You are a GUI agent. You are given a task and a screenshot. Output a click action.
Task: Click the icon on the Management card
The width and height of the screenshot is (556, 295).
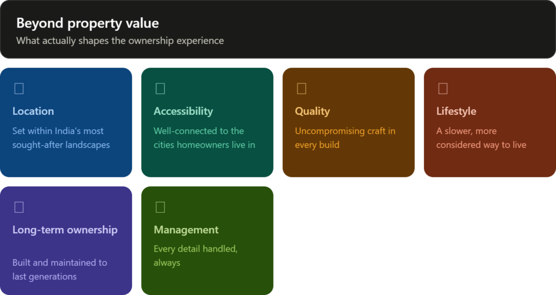click(x=160, y=207)
